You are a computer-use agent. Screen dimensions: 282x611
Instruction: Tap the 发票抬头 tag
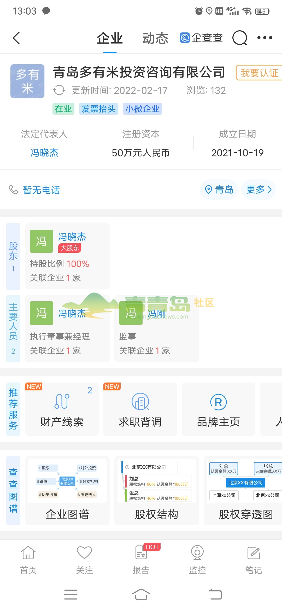click(98, 109)
